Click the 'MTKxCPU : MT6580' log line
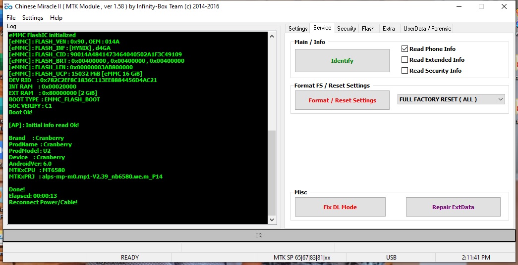Screen dimensions: 518x265 37,170
